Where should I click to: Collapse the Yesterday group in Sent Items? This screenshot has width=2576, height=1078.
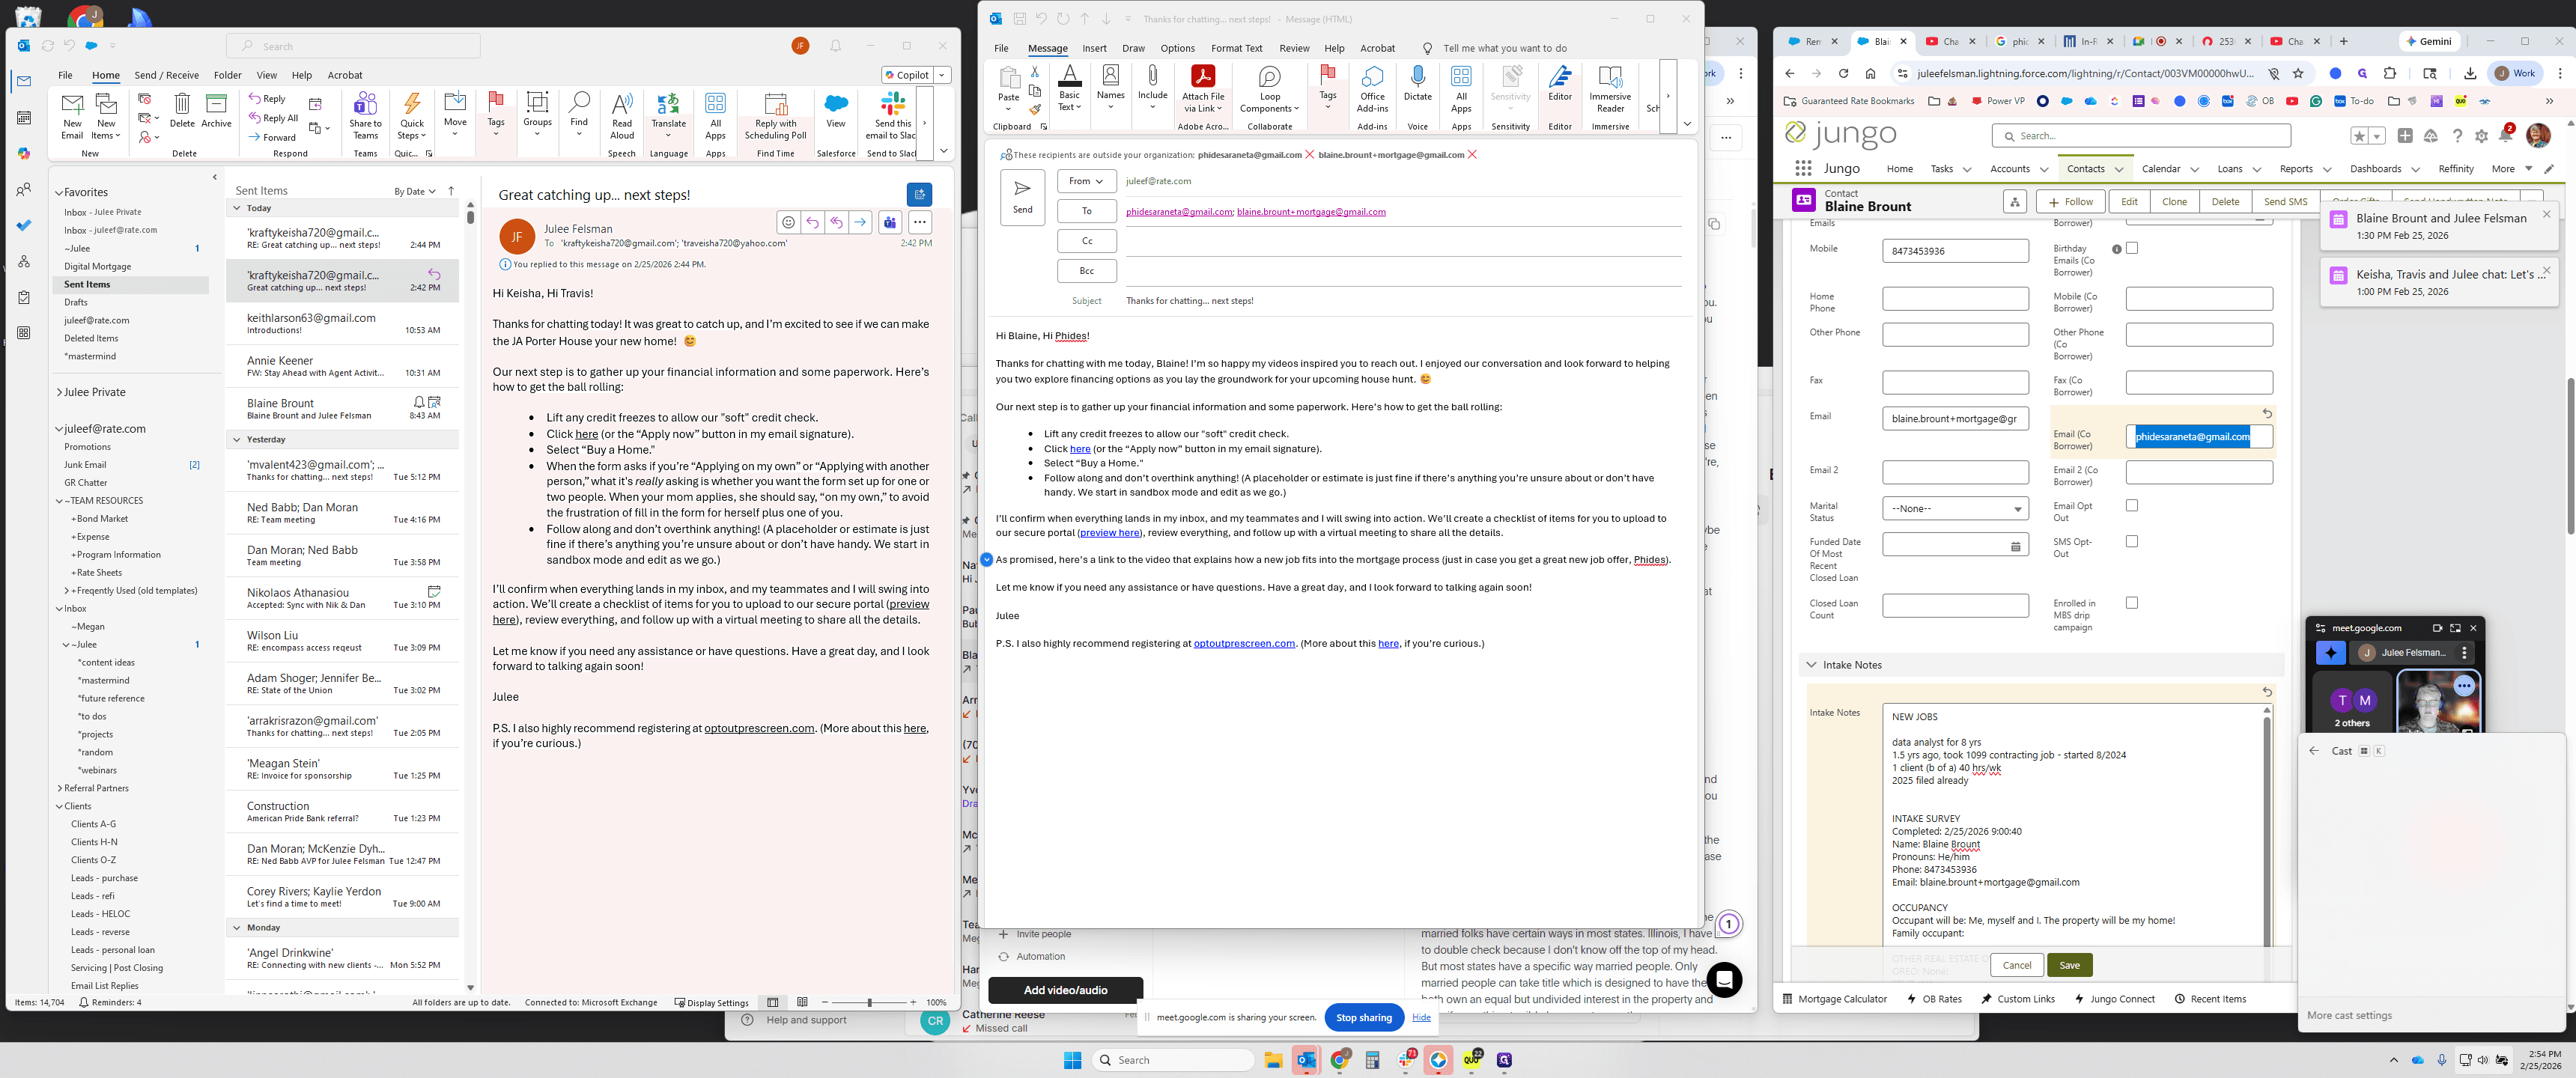coord(237,440)
